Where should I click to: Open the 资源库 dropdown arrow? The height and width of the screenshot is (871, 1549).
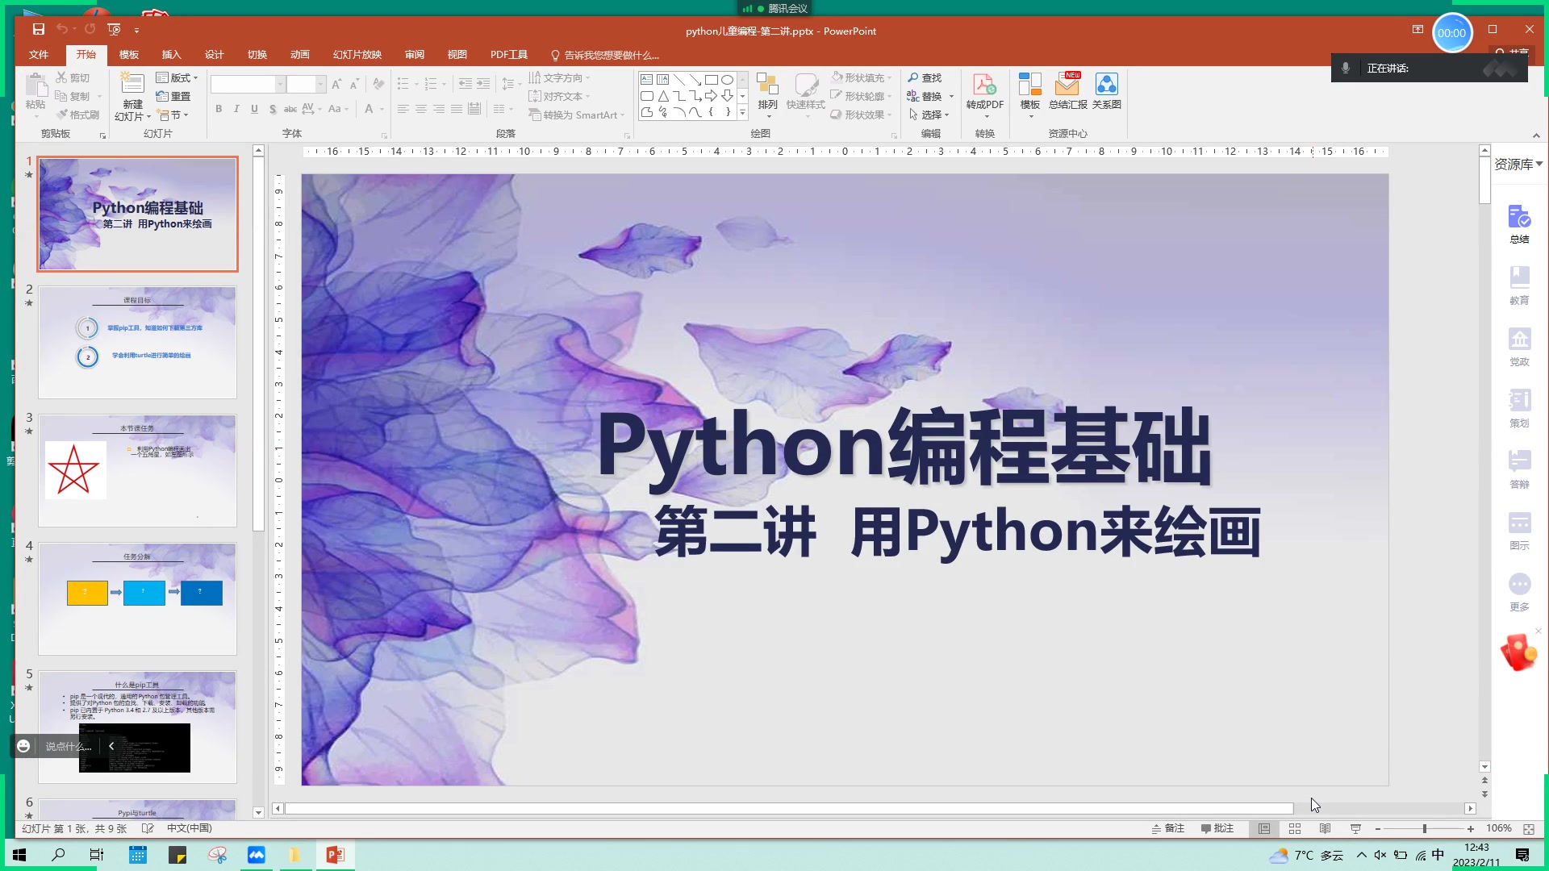[1539, 164]
